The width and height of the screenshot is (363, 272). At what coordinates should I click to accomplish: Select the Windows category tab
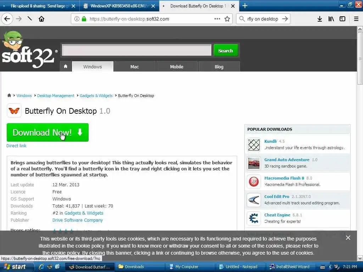tap(93, 67)
